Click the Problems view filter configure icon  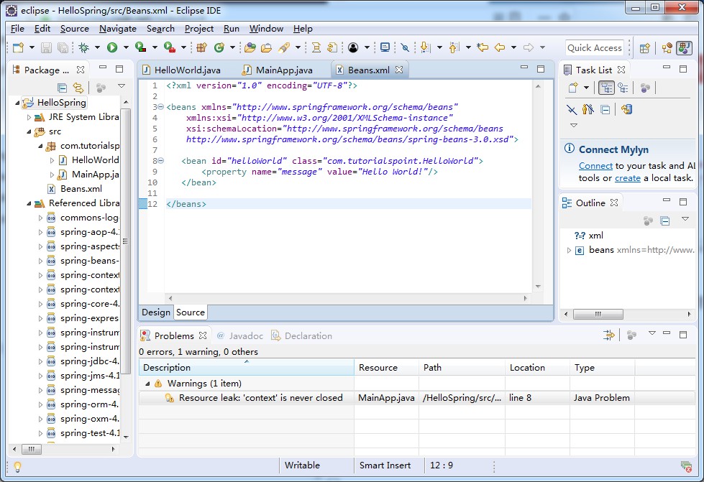click(609, 335)
